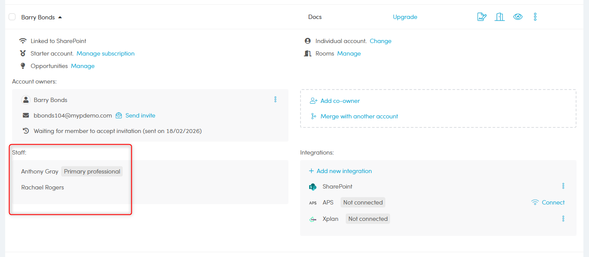
Task: Open the three-dot menu in Barry Bonds header
Action: (x=535, y=17)
